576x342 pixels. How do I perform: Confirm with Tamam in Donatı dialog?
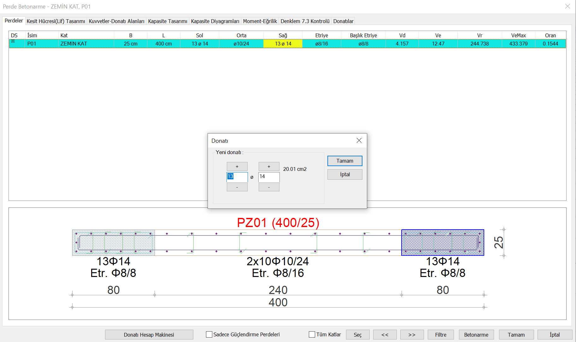[344, 161]
